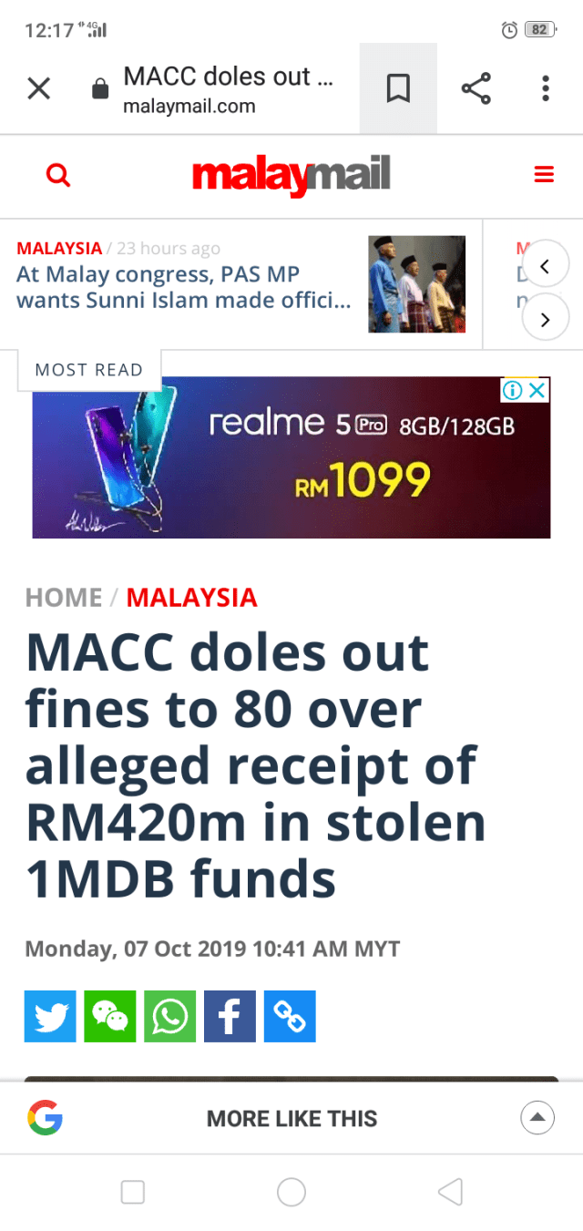This screenshot has width=583, height=1231.
Task: Close the browser tab with X
Action: (38, 88)
